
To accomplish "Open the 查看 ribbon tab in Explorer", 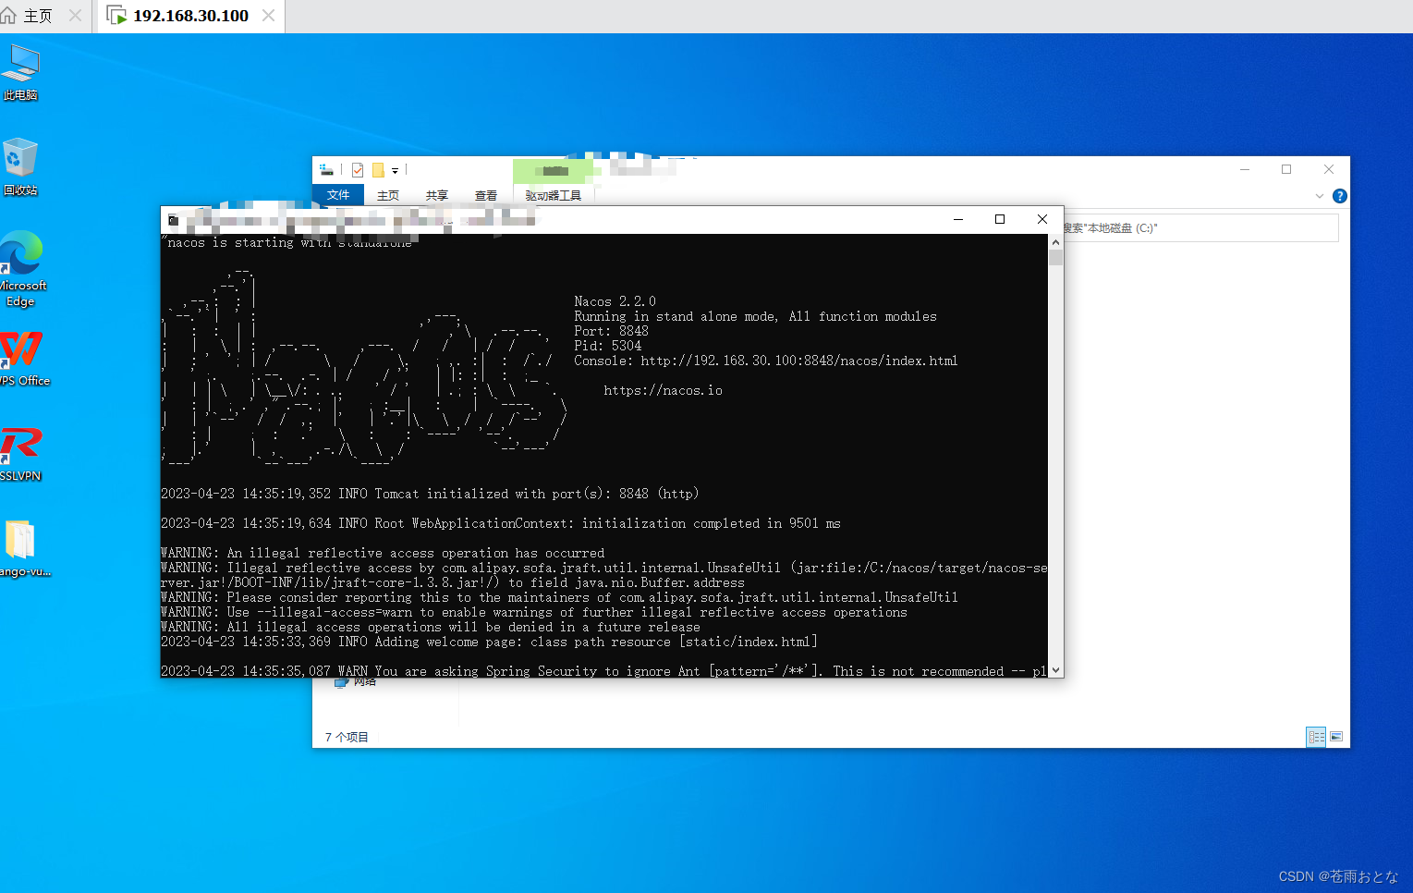I will point(486,195).
